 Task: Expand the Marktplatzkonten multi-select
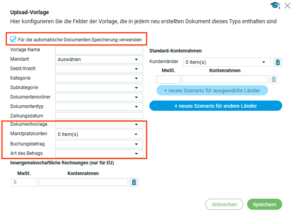[x=99, y=134]
